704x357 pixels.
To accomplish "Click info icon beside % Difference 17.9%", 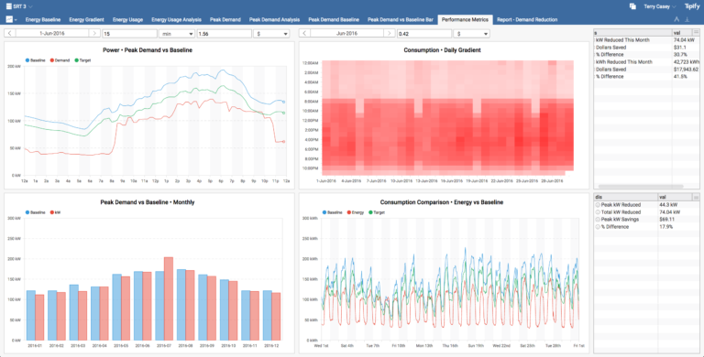I will [x=598, y=227].
